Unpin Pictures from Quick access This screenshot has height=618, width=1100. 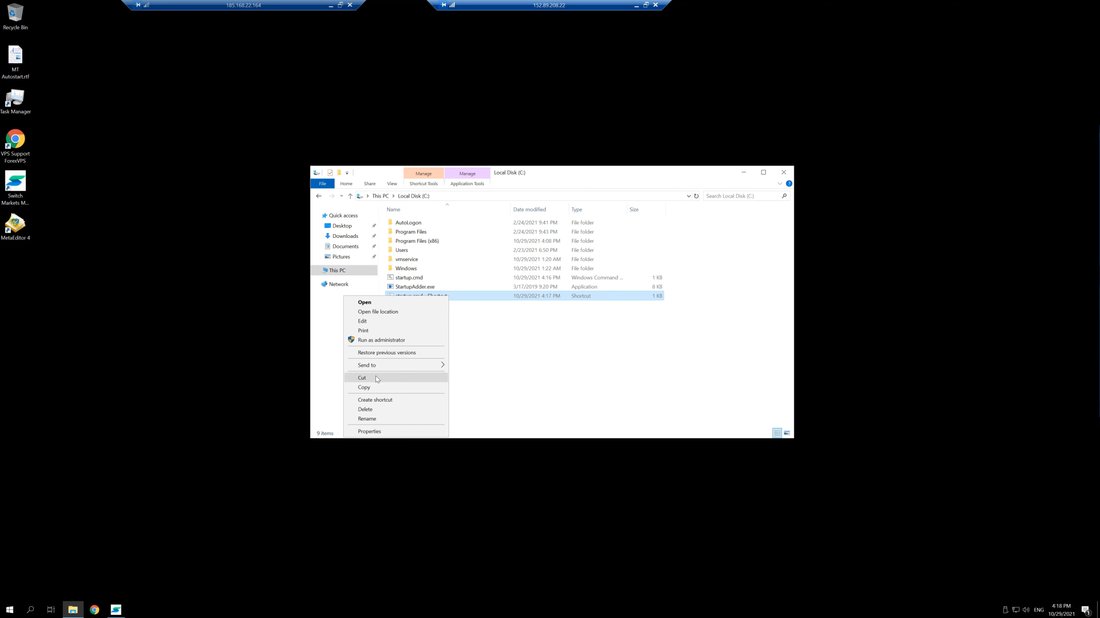374,257
